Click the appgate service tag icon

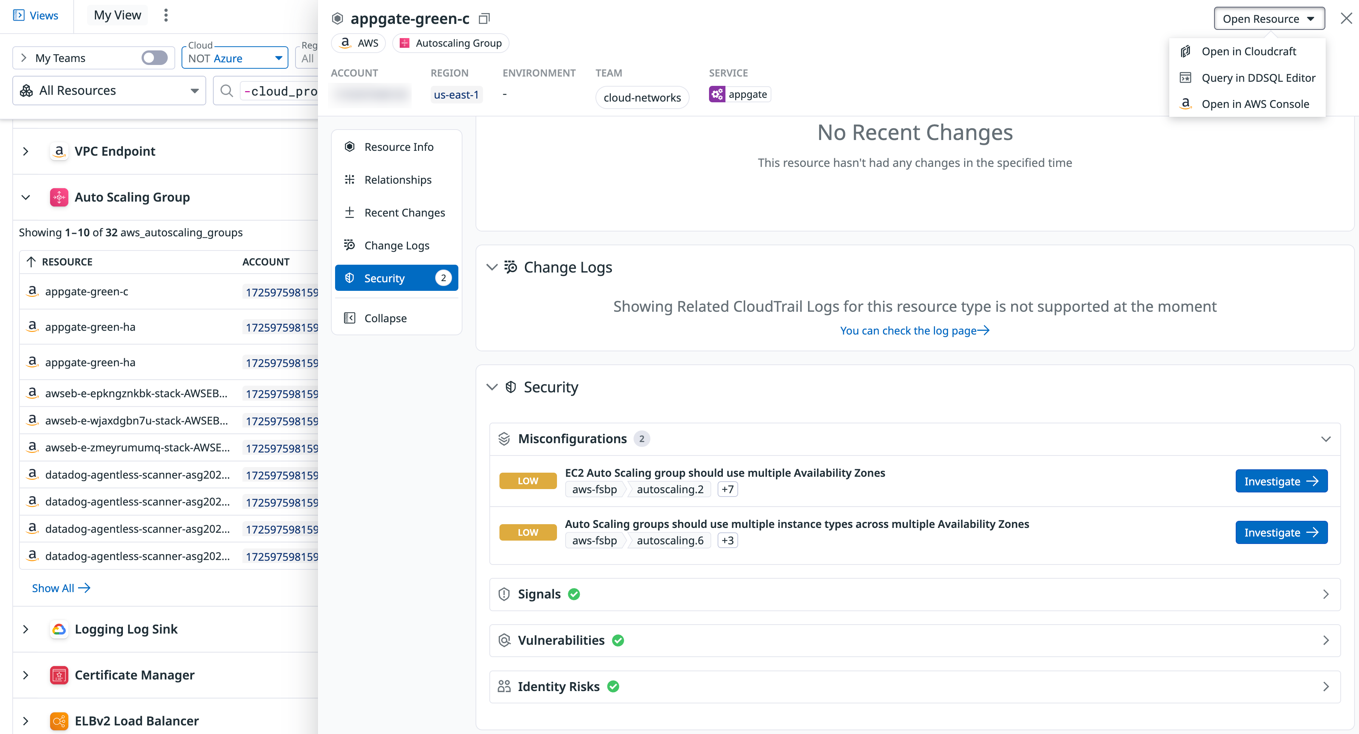click(x=717, y=94)
